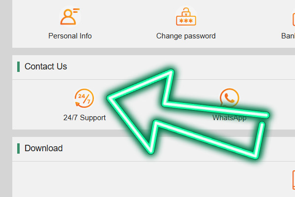
Task: Click the gray left page margin
Action: pos(6,98)
